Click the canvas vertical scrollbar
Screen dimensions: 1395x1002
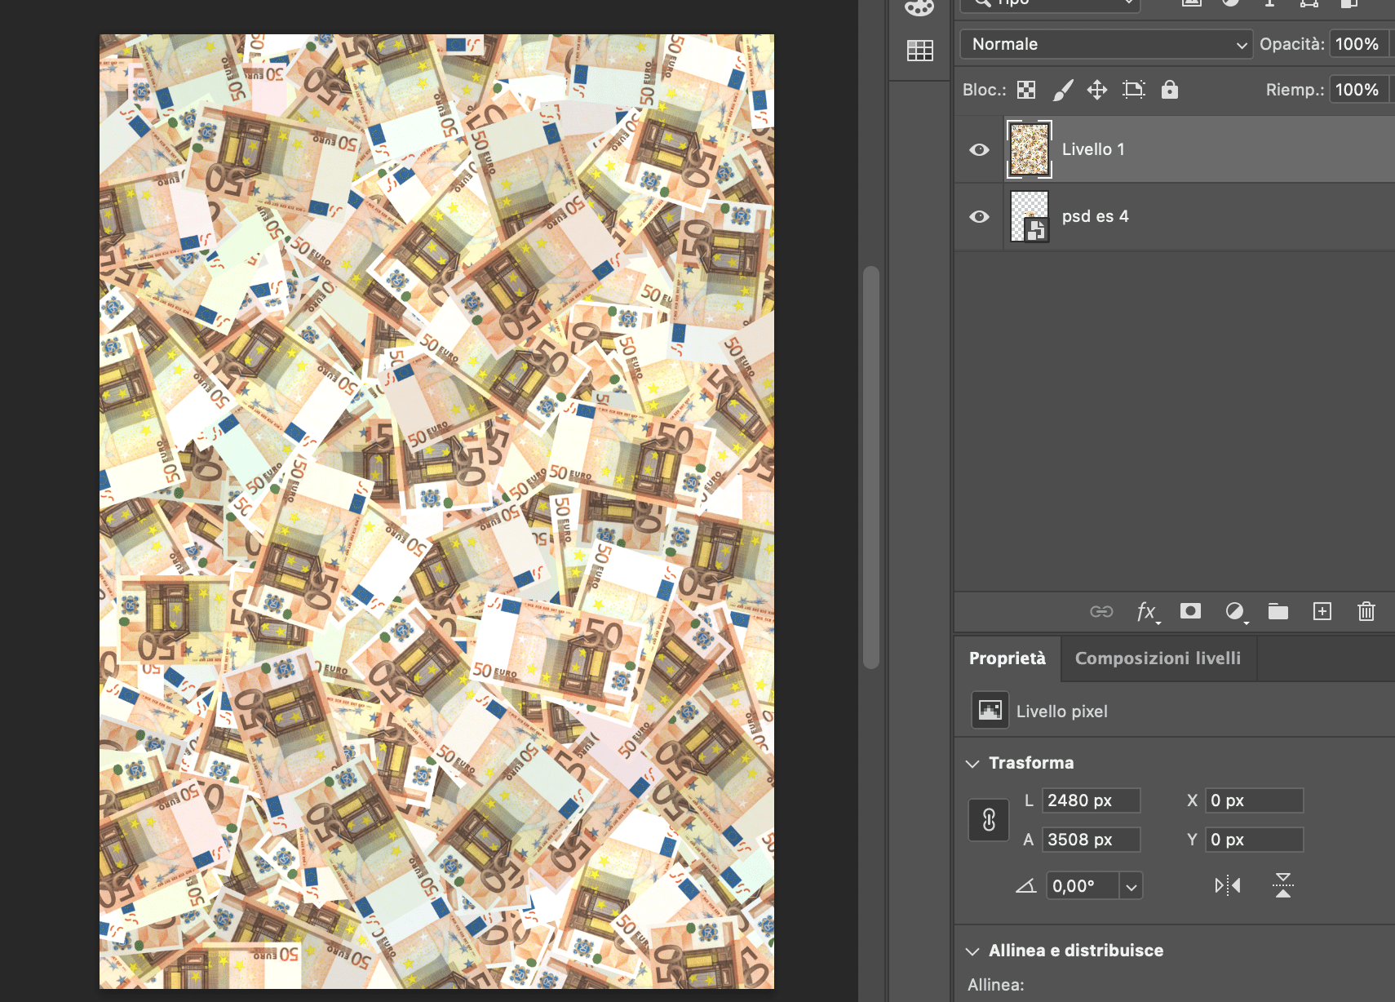tap(871, 467)
